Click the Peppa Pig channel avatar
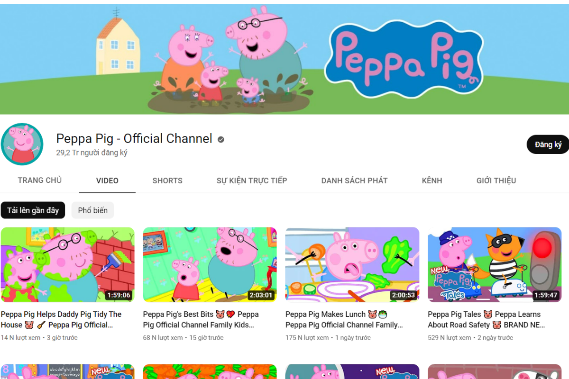 coord(22,144)
